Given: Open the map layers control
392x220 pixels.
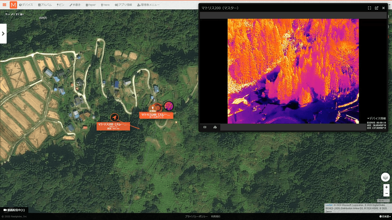Looking at the screenshot, I should (385, 177).
